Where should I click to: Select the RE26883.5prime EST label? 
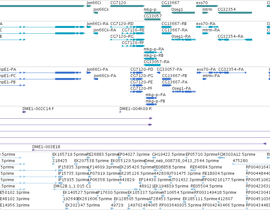102,154
